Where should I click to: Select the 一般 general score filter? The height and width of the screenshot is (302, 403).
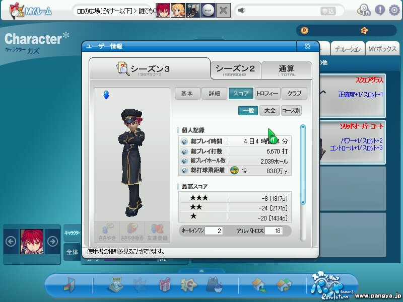click(x=248, y=111)
